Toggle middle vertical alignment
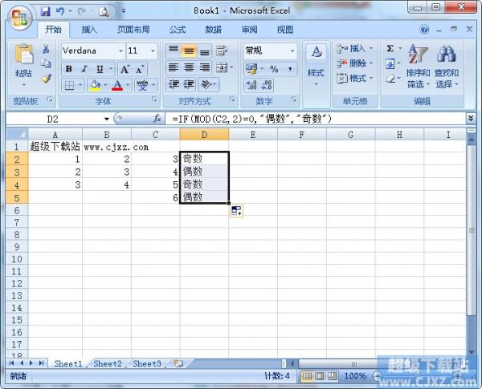Viewport: 482px width, 389px height. [x=189, y=51]
